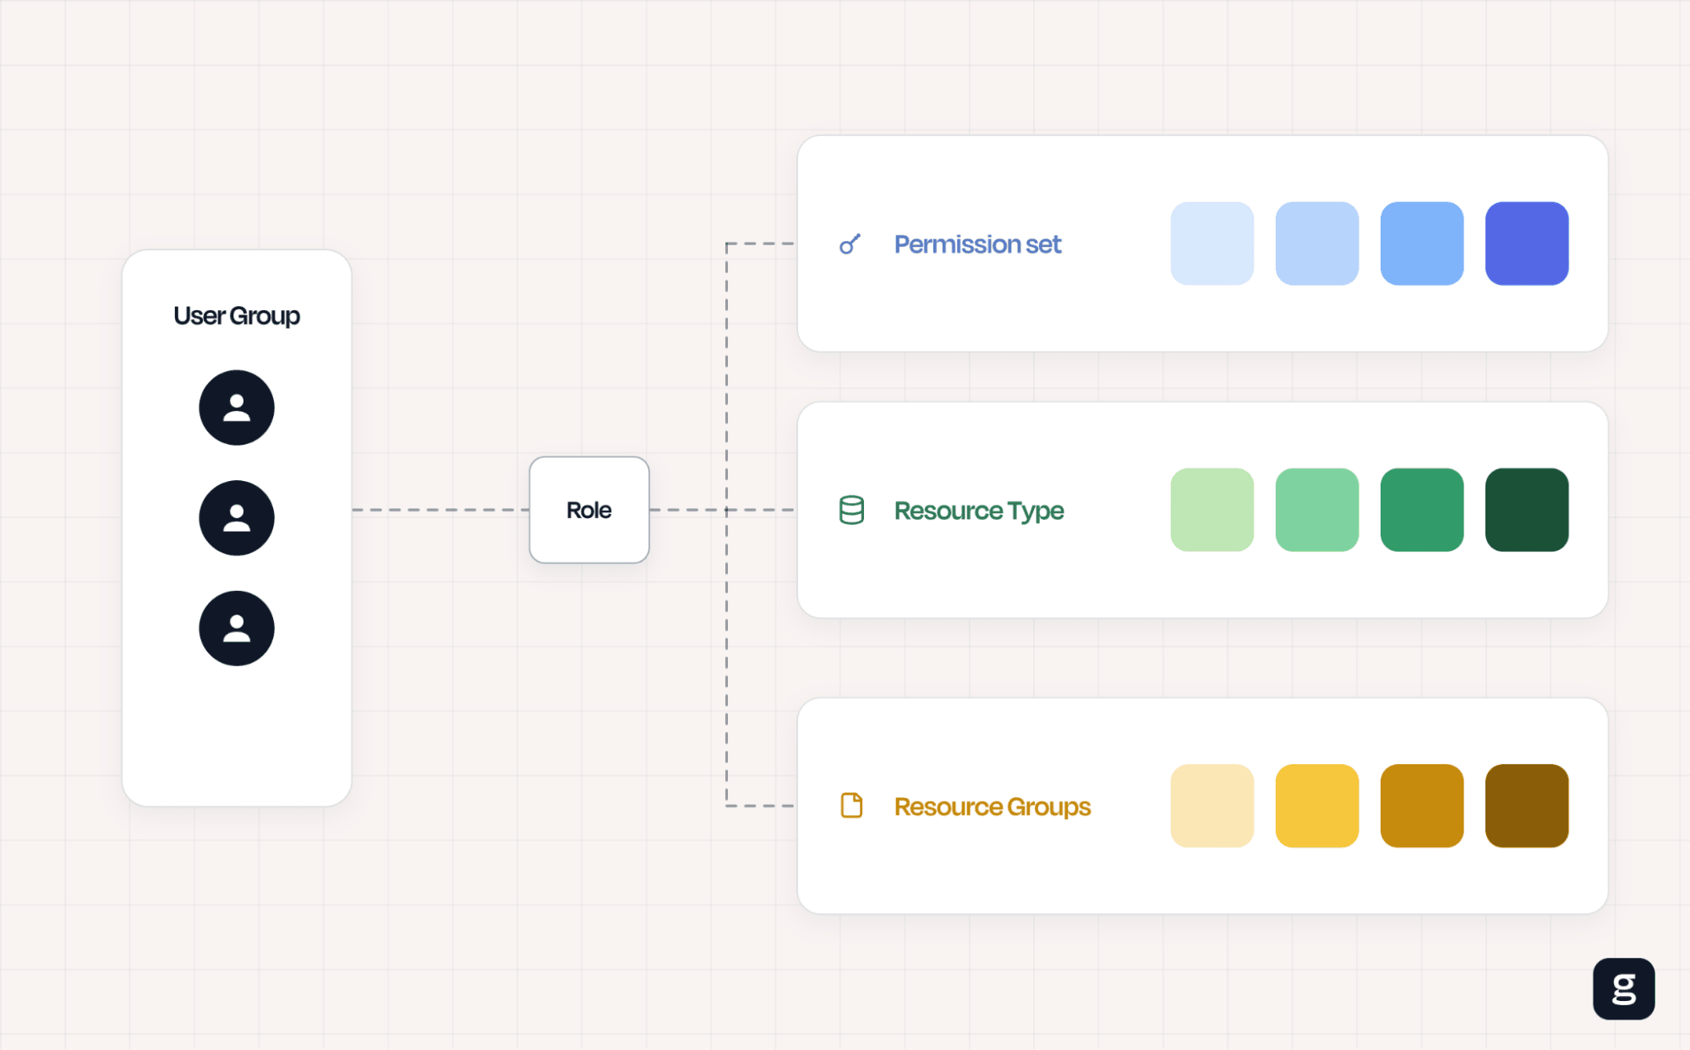Image resolution: width=1690 pixels, height=1050 pixels.
Task: Pick the amber Resource Groups swatch
Action: [1422, 806]
